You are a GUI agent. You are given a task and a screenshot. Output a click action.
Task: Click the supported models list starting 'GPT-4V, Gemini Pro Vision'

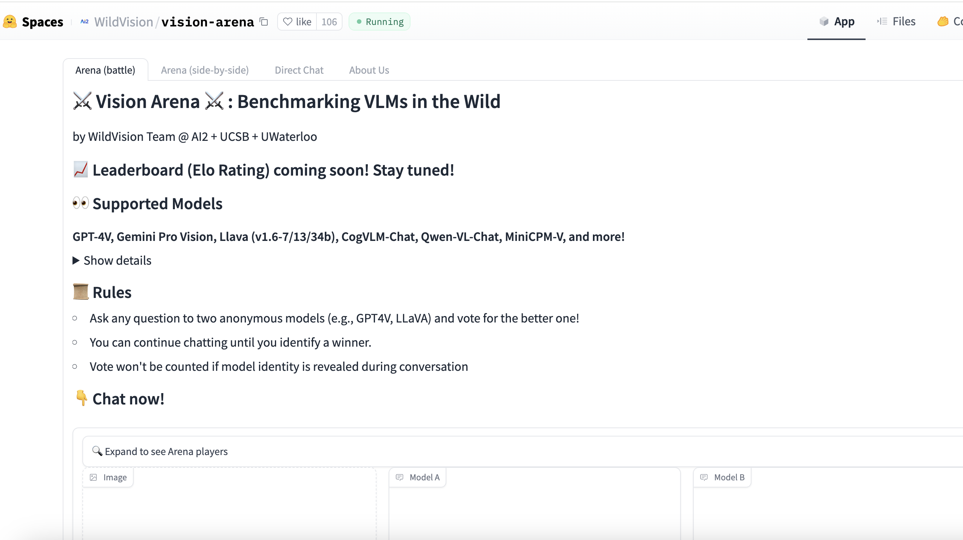(349, 236)
